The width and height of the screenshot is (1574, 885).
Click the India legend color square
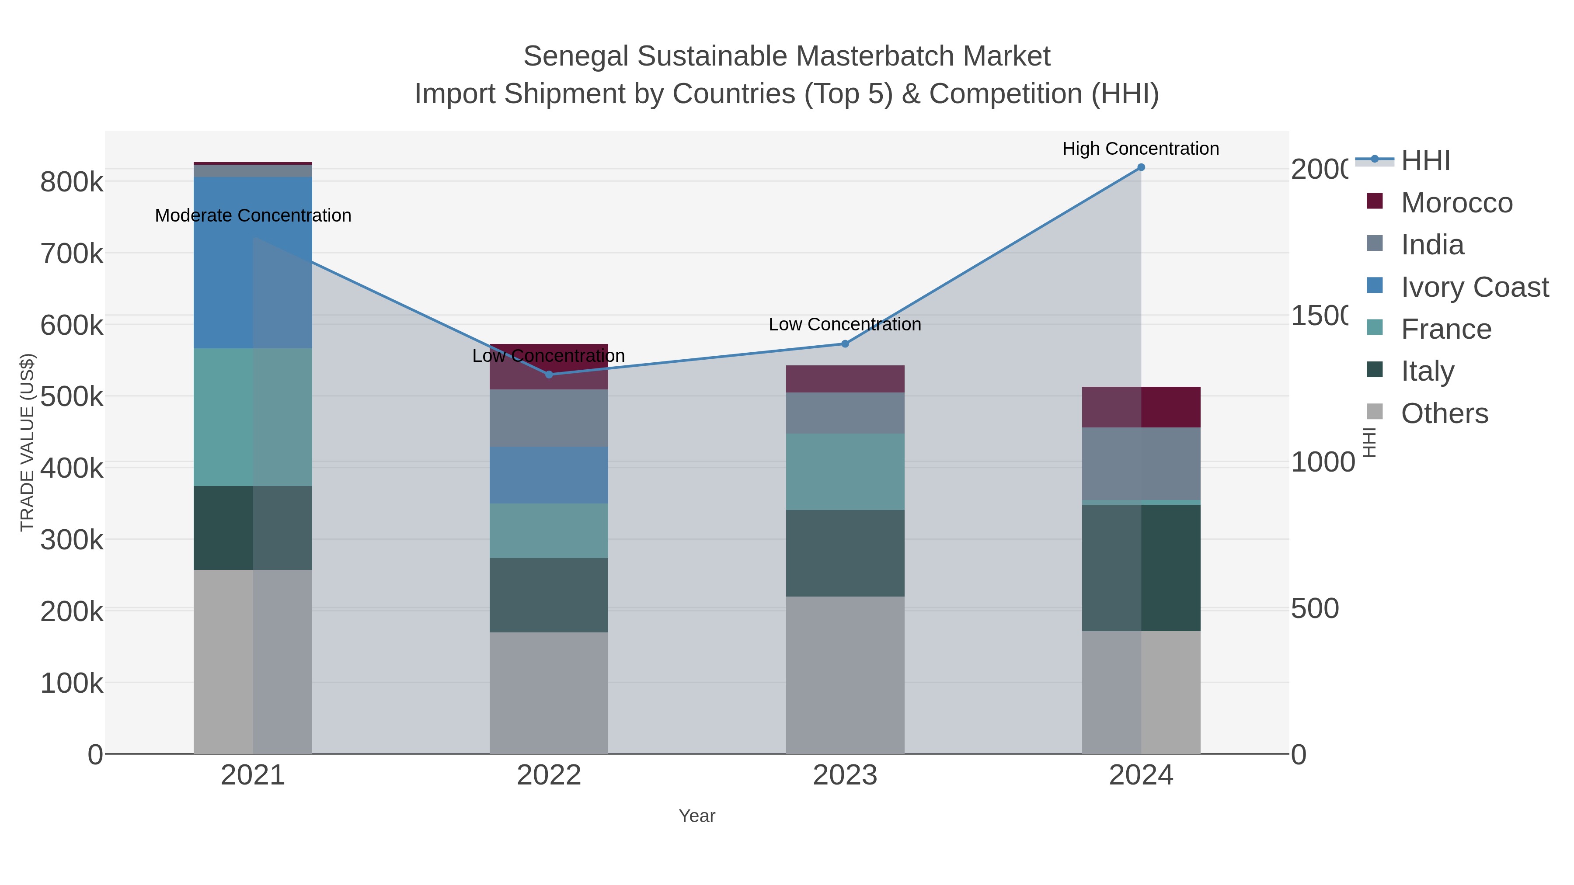coord(1375,243)
